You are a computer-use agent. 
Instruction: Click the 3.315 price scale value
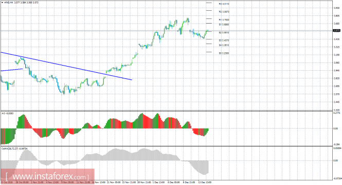tap(336, 47)
